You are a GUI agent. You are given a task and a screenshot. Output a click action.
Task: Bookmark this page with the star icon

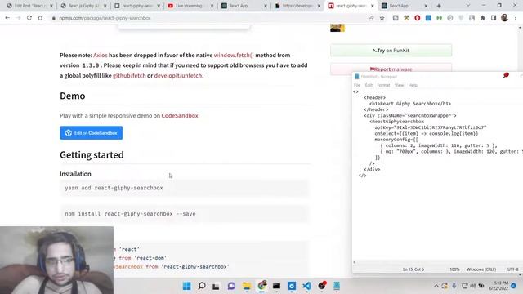click(382, 18)
